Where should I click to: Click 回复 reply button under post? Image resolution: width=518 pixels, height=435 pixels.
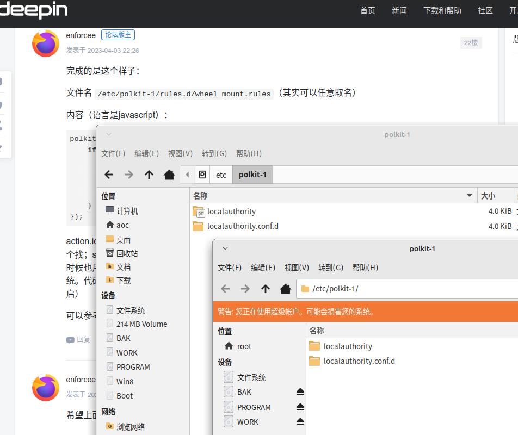click(x=78, y=340)
